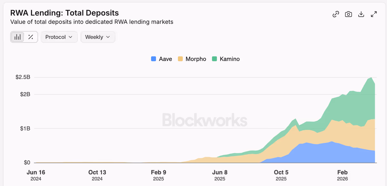Image resolution: width=387 pixels, height=186 pixels.
Task: Click the Feb 2026 axis label
Action: [342, 175]
